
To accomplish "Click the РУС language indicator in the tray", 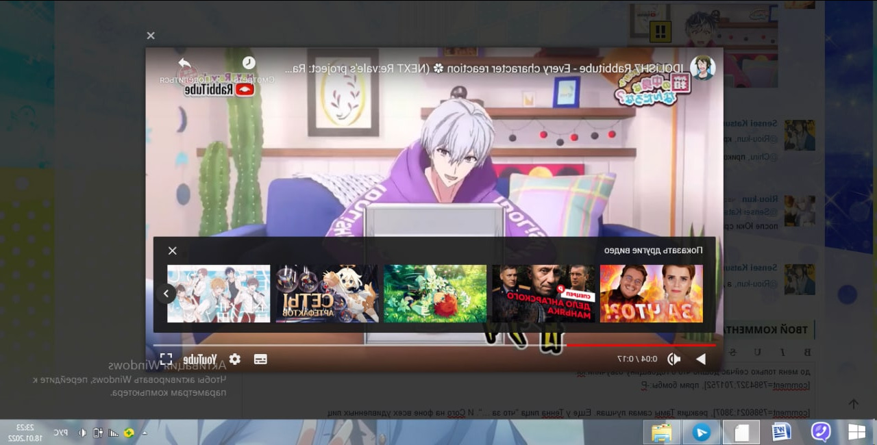I will tap(61, 433).
